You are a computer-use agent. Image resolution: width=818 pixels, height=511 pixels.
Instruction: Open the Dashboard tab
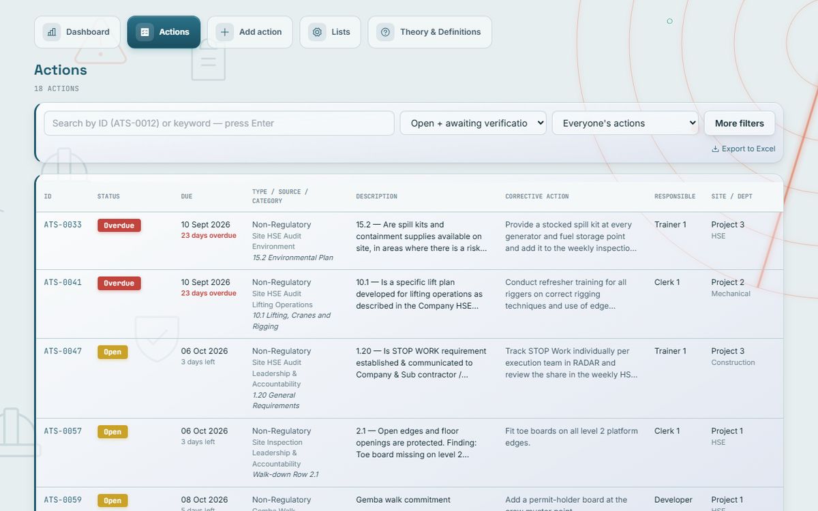point(77,32)
